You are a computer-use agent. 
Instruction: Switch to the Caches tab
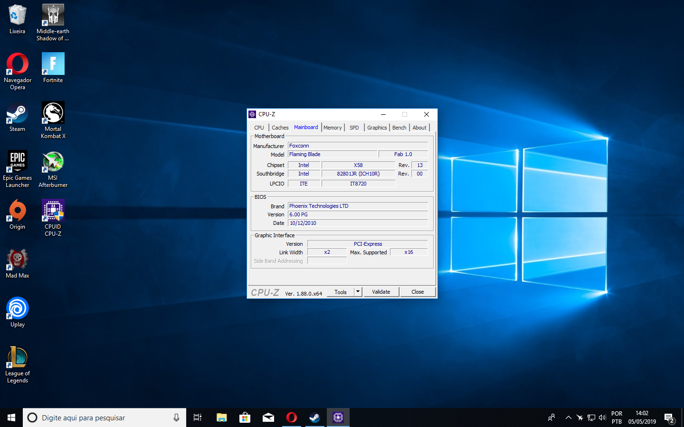280,128
